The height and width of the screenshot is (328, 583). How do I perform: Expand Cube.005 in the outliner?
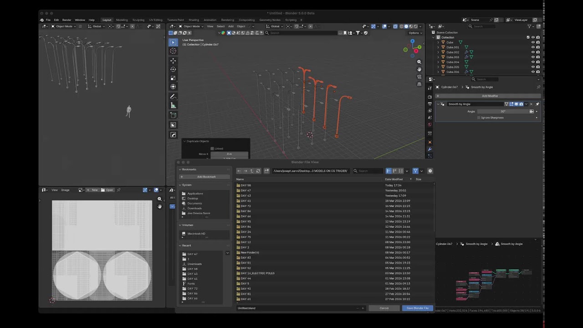[438, 67]
